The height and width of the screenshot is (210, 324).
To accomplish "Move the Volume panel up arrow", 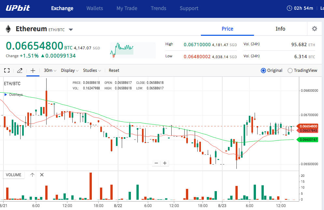I will (32, 175).
